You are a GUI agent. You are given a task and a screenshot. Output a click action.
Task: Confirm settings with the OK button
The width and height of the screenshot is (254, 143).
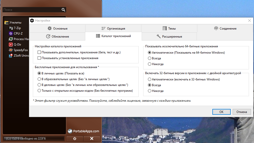(x=221, y=112)
